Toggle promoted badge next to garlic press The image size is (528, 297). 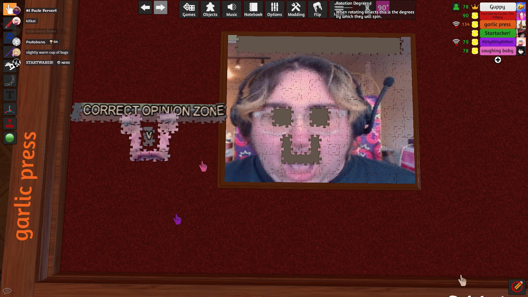(475, 24)
